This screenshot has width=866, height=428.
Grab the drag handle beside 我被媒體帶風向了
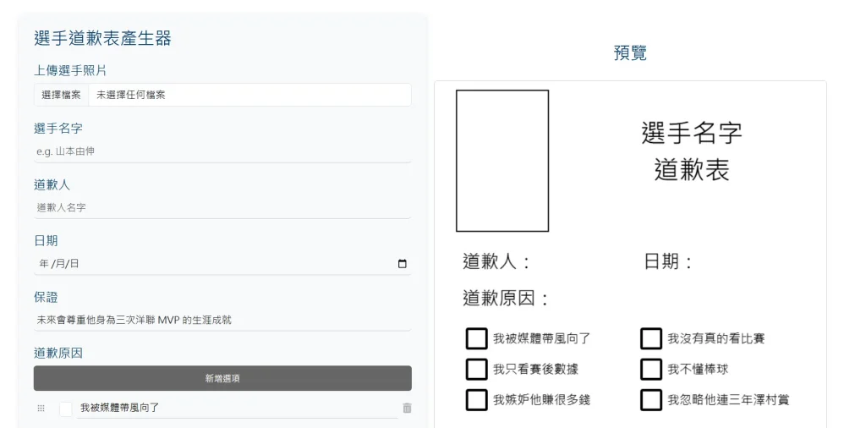point(41,408)
